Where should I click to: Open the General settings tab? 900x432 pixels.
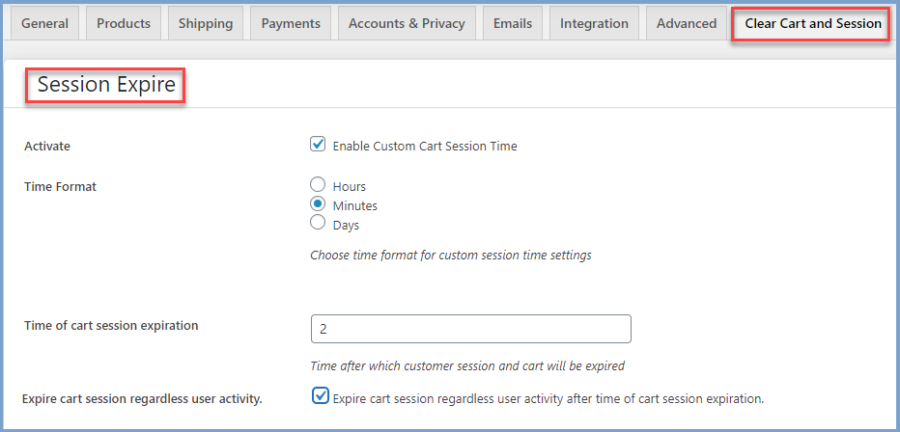[x=44, y=23]
